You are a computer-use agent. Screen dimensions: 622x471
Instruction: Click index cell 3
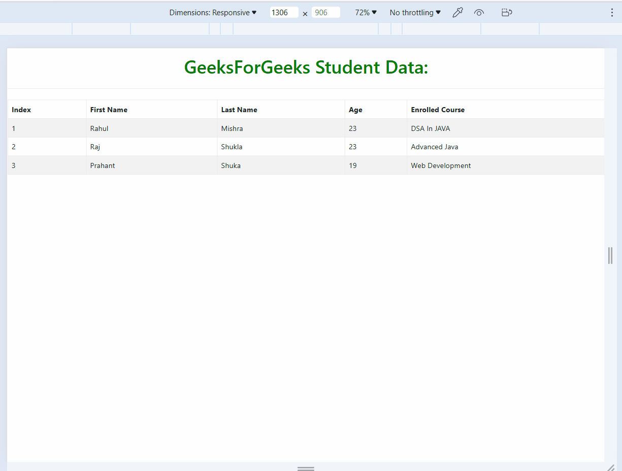click(x=47, y=165)
